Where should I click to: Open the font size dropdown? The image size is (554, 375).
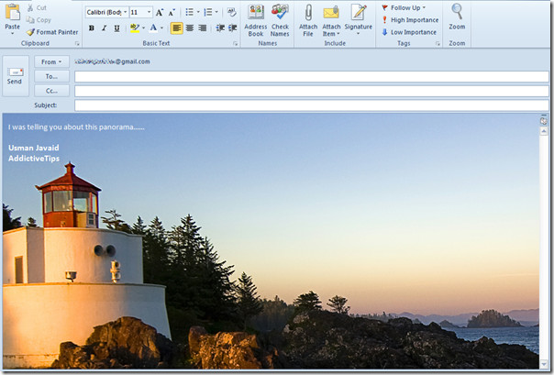[140, 12]
